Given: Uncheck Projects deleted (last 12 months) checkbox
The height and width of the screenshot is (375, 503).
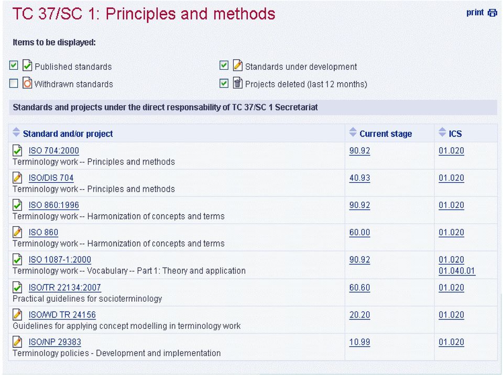Looking at the screenshot, I should pos(224,83).
